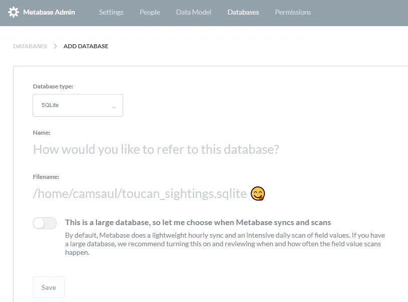The height and width of the screenshot is (302, 408).
Task: Select the Databases tab in the top navigation
Action: (243, 12)
